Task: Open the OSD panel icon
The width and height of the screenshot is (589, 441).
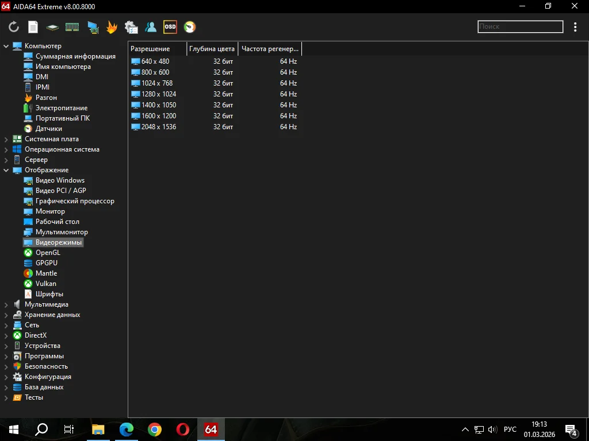Action: coord(170,27)
